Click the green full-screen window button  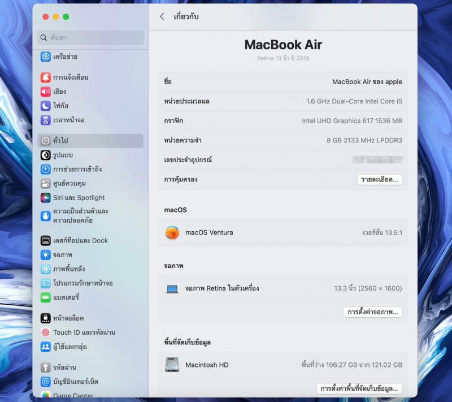66,17
